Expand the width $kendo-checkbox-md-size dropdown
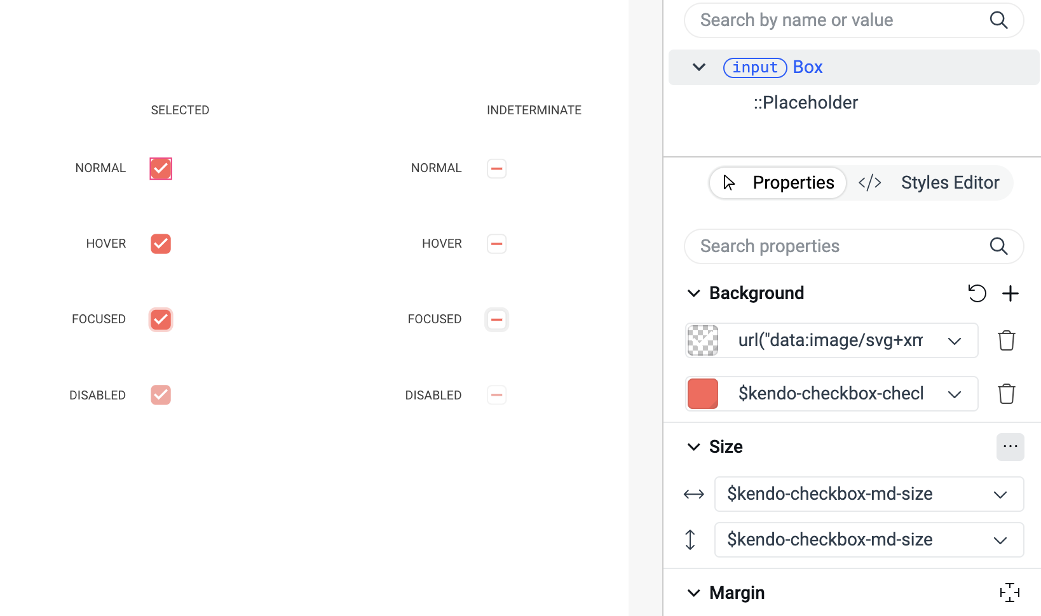Screen dimensions: 1041x616 [x=1000, y=494]
